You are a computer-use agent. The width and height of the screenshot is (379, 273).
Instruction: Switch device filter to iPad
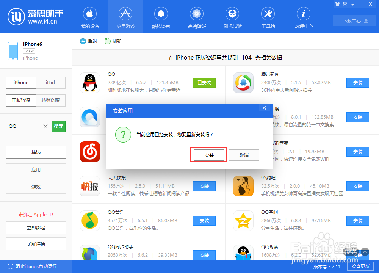[50, 83]
